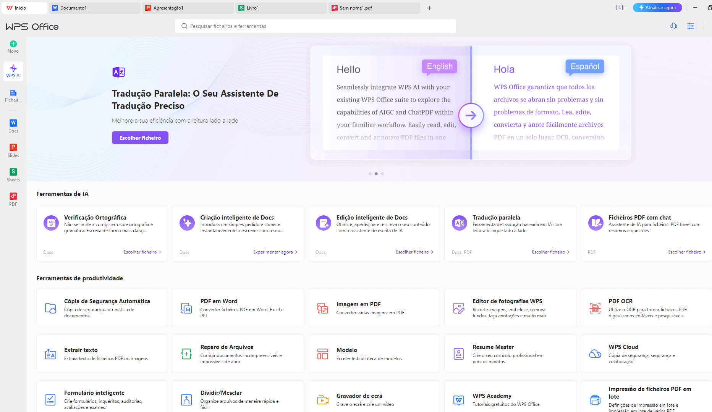Open Sheets from the sidebar
Viewport: 712px width, 412px height.
tap(13, 175)
